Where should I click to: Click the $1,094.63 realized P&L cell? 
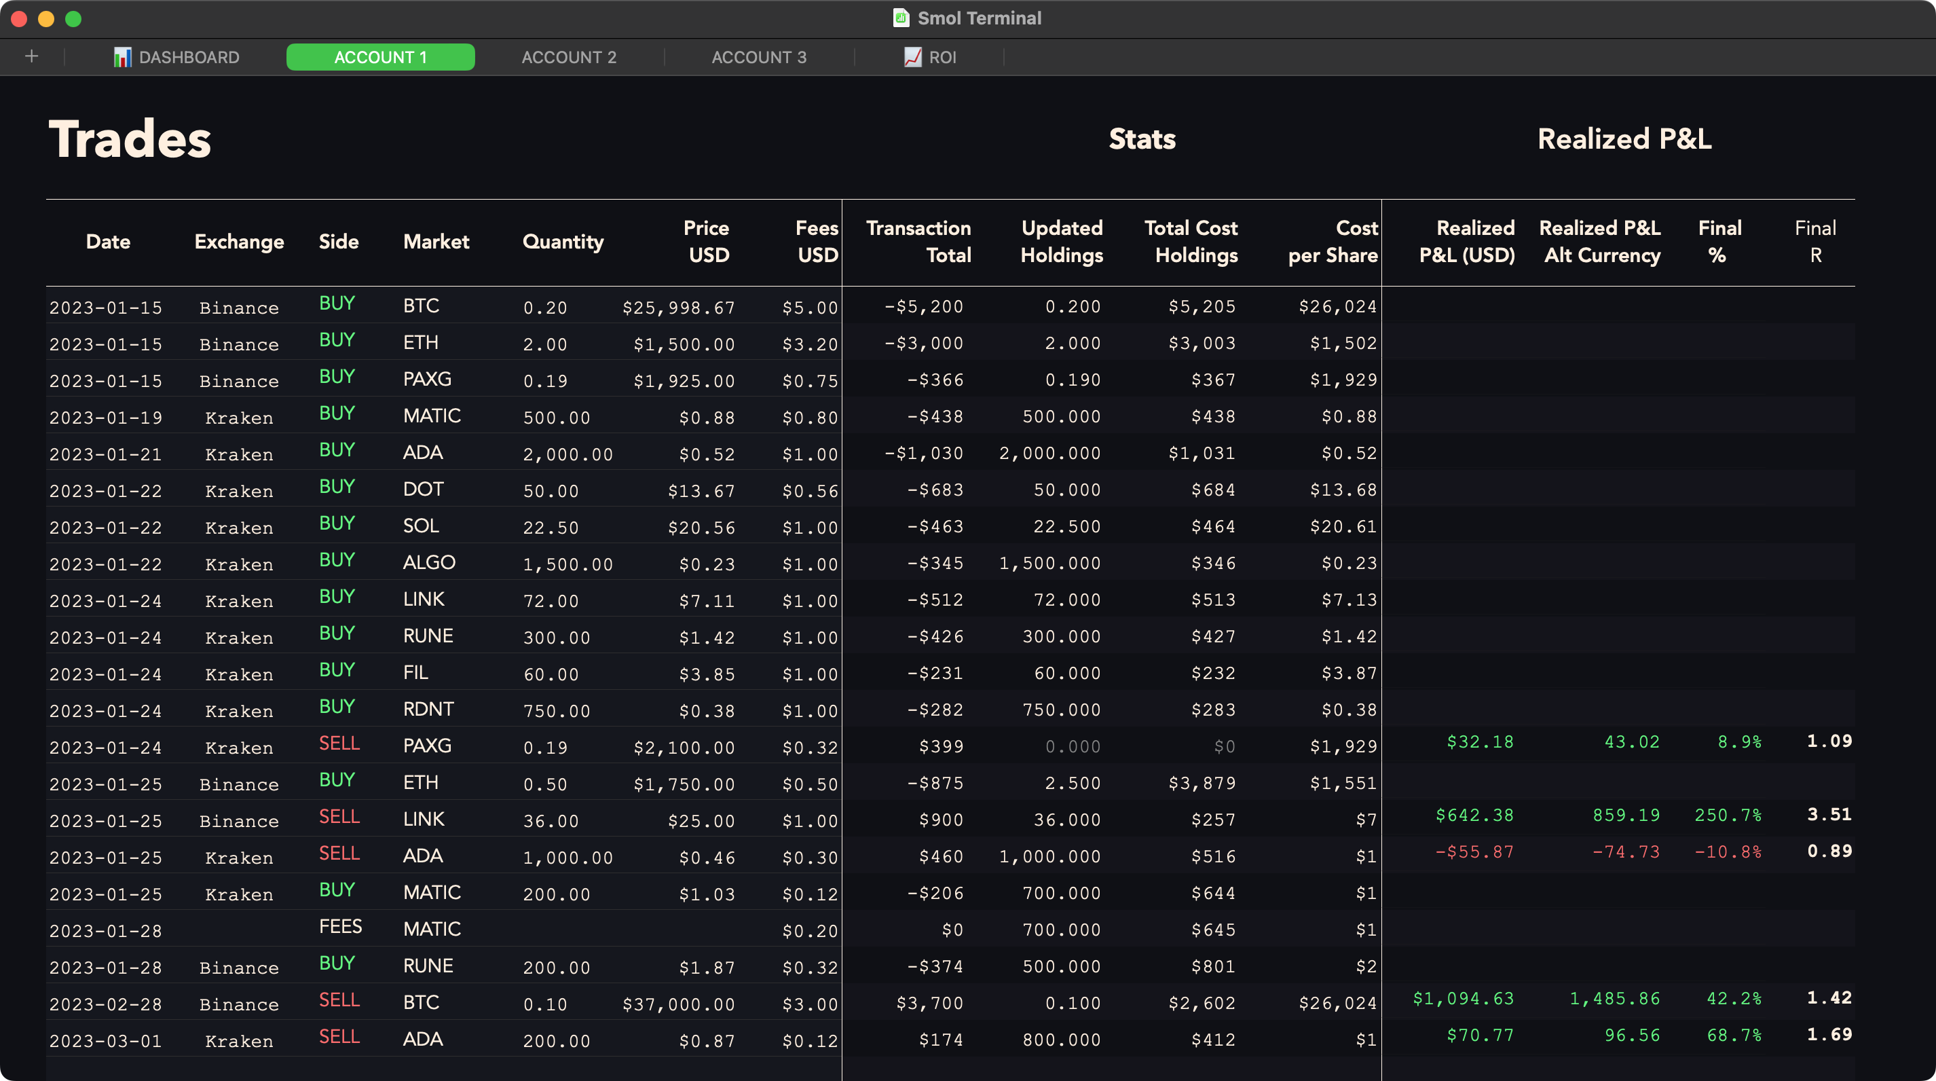coord(1462,998)
